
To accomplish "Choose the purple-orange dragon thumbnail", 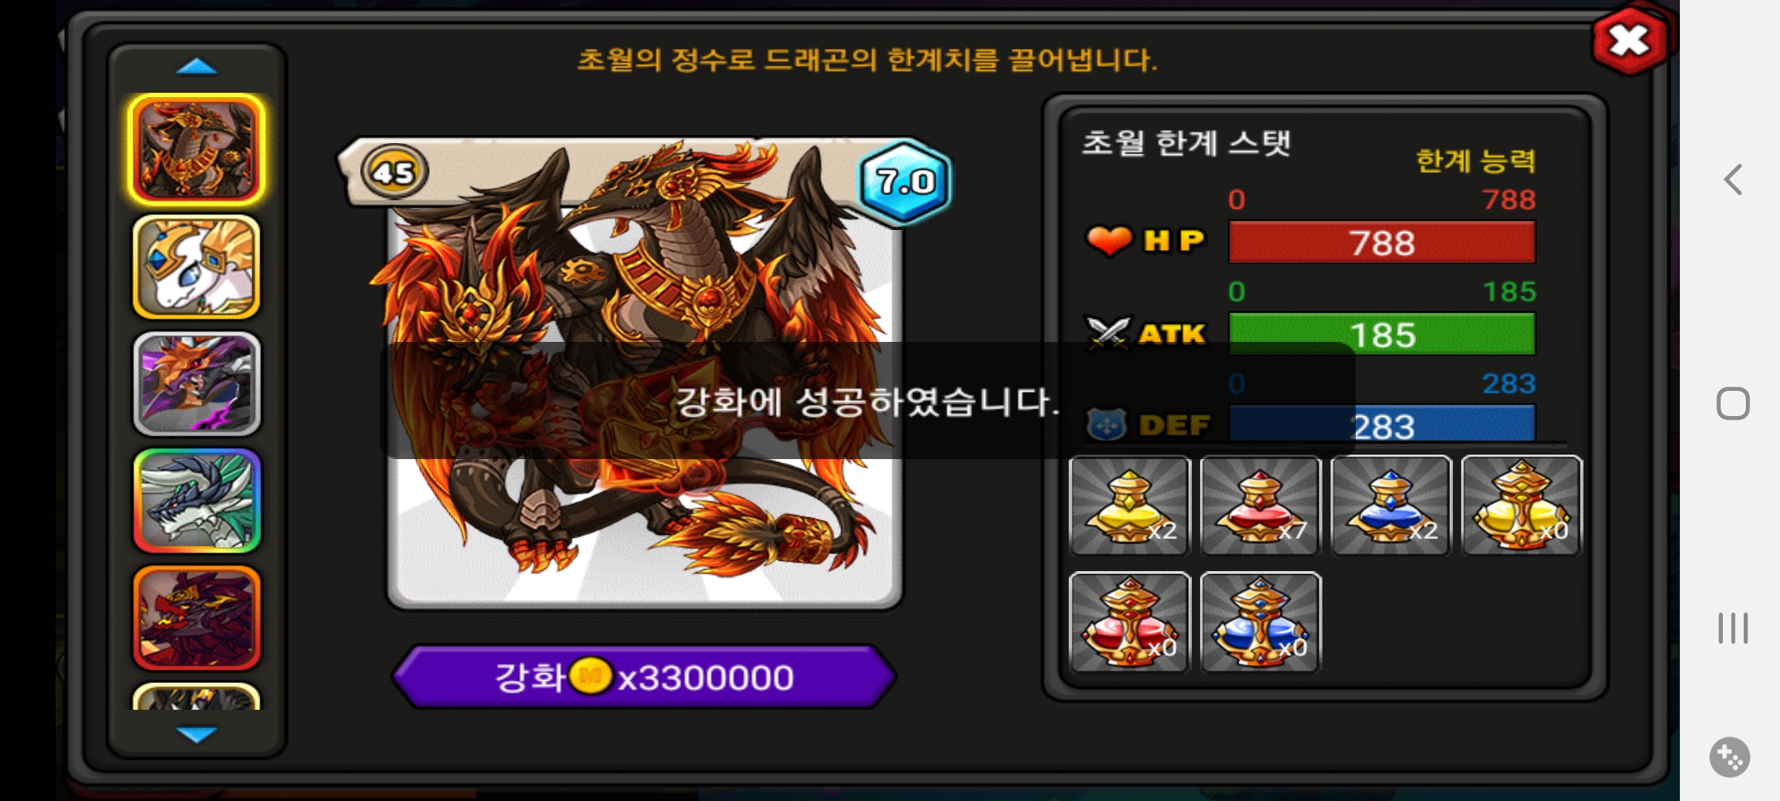I will click(x=197, y=384).
